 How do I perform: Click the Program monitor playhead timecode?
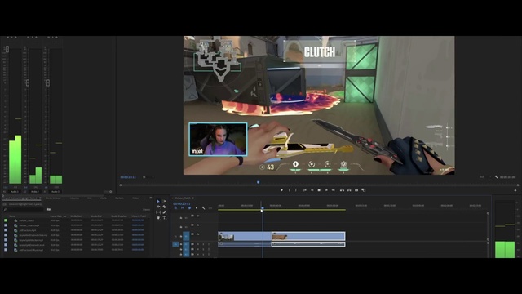pos(128,177)
